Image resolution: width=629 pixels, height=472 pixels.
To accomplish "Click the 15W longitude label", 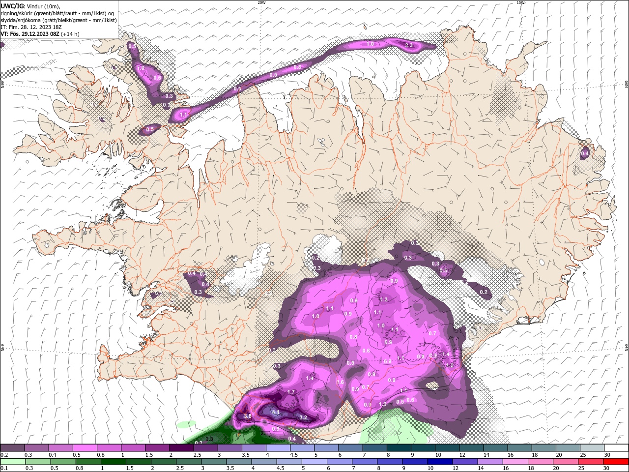I will click(x=520, y=2).
